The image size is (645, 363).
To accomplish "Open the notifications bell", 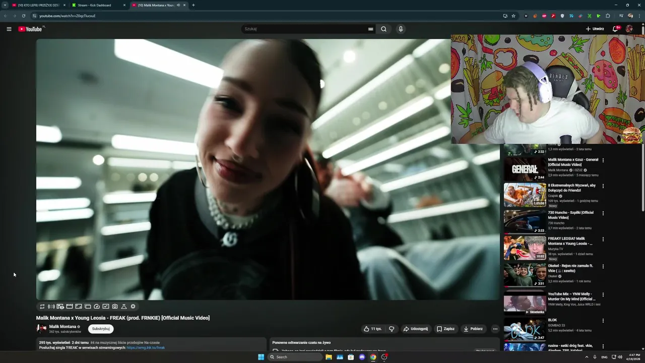I will (615, 29).
